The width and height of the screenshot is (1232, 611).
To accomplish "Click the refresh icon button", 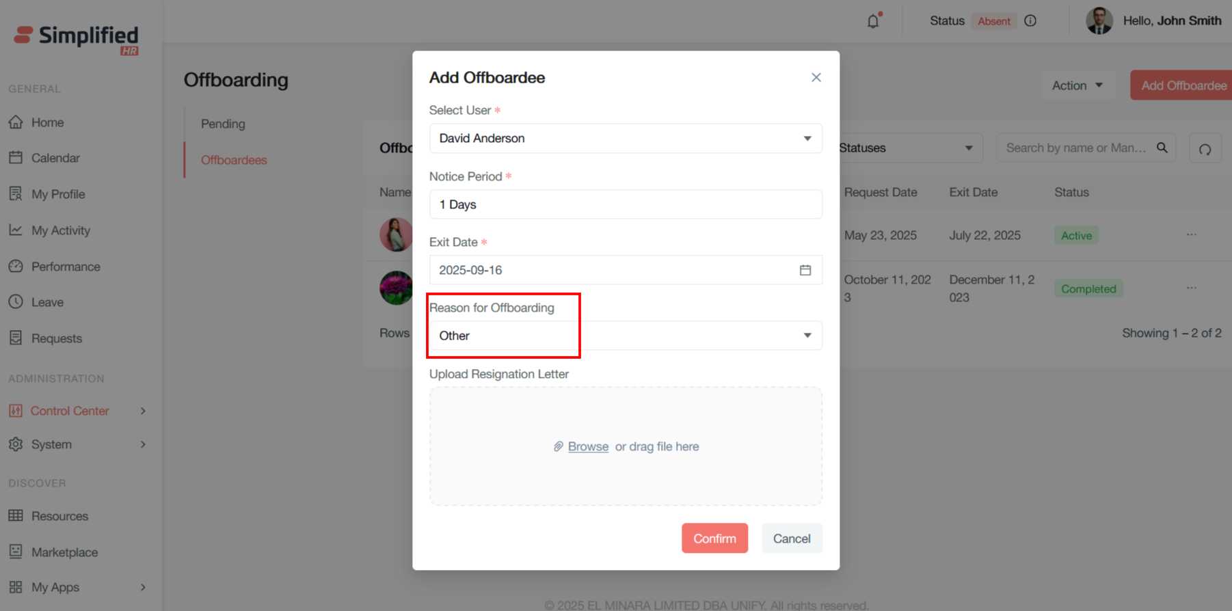I will click(1205, 148).
